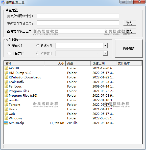Focus the 更新文件网络地址 input field
The width and height of the screenshot is (146, 150).
click(x=78, y=16)
